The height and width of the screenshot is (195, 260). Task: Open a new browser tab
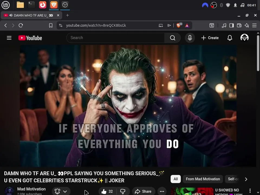[67, 15]
